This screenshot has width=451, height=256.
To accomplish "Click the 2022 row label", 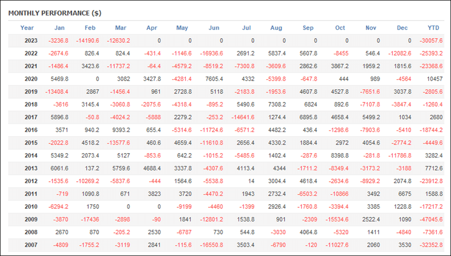I will point(31,53).
